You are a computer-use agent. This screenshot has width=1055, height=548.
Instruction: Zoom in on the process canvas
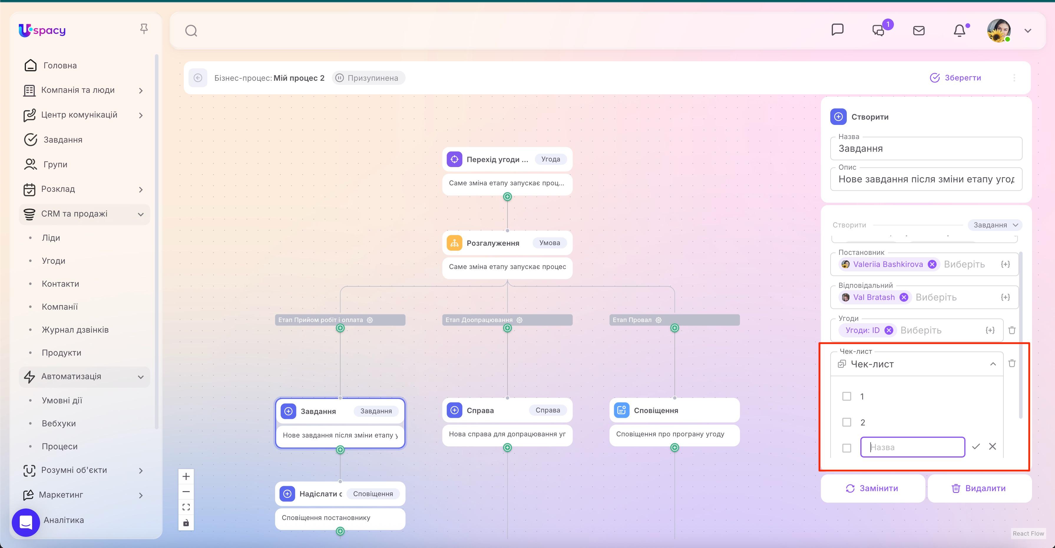[186, 476]
